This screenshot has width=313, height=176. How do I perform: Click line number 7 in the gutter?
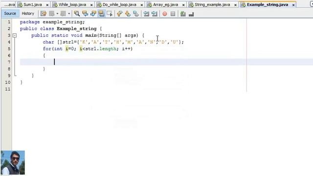(x=9, y=62)
